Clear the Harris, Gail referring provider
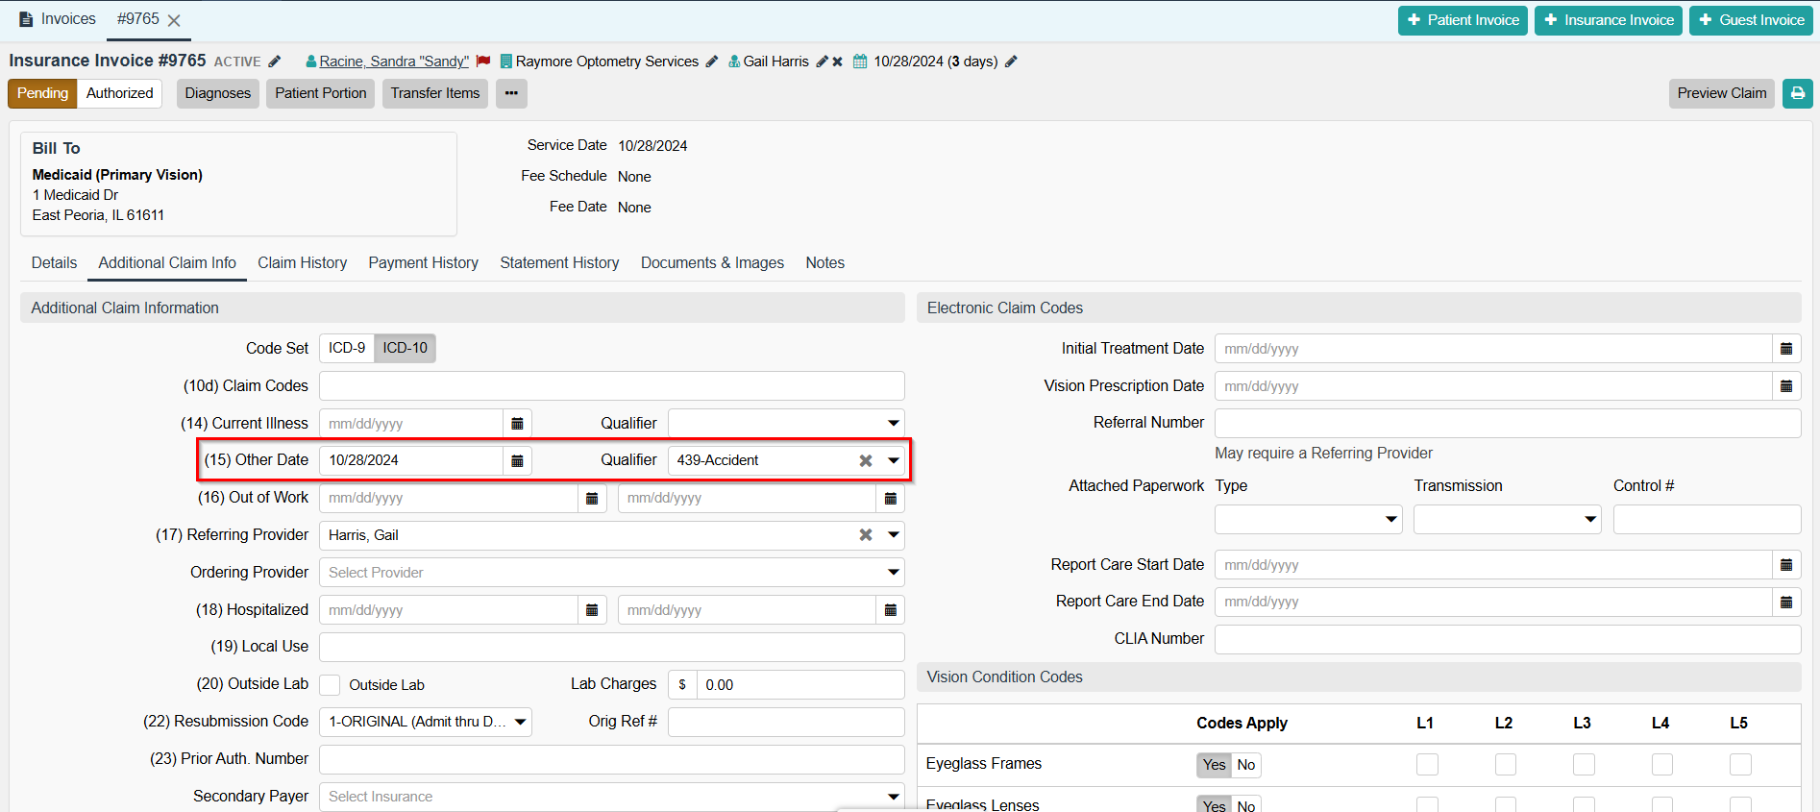This screenshot has width=1820, height=812. (865, 535)
